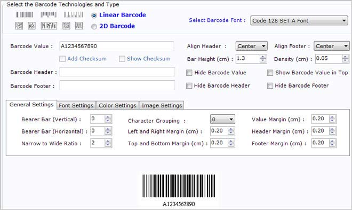Adjust the Left and Right Margin spinner

coord(231,131)
